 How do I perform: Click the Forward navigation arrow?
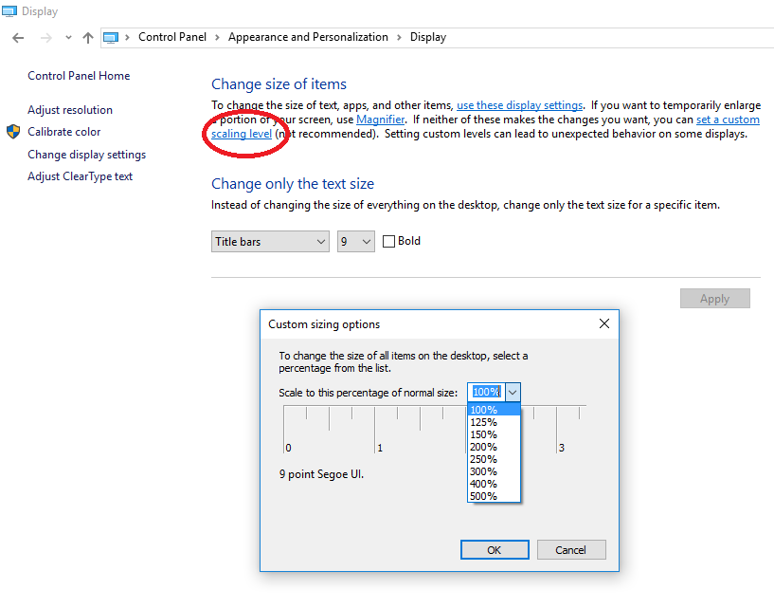(x=45, y=38)
